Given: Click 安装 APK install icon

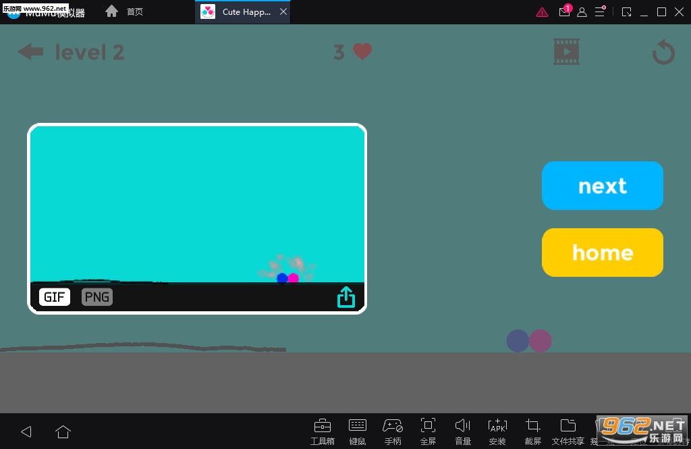Looking at the screenshot, I should coord(497,431).
